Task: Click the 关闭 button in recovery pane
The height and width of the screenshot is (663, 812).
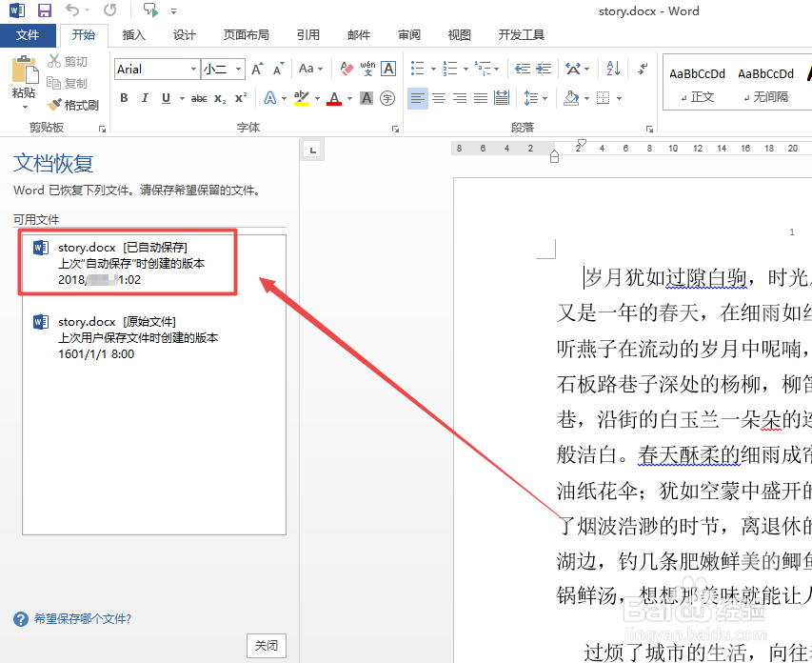Action: point(267,645)
